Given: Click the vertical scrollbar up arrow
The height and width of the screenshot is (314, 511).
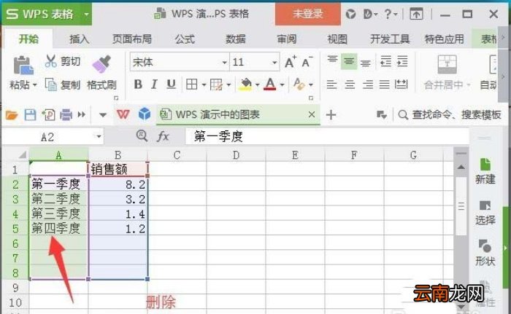Looking at the screenshot, I should coord(461,168).
